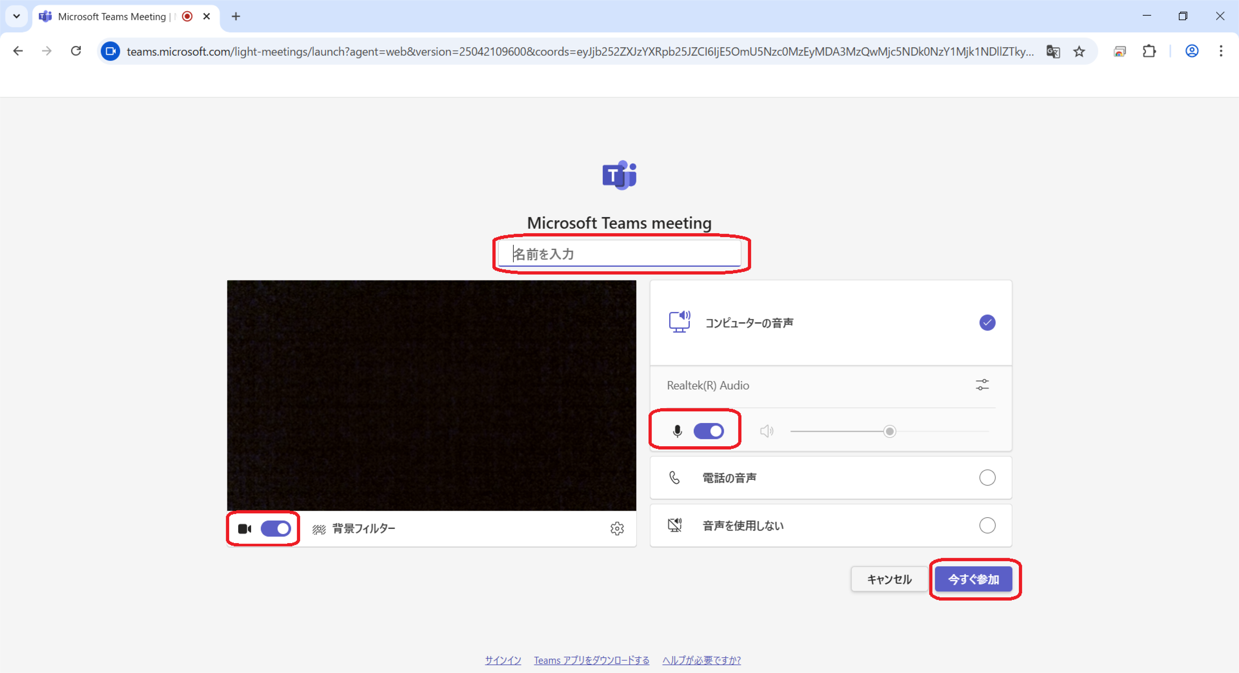Viewport: 1239px width, 673px height.
Task: Click ヘルプが必要ですか? help link
Action: click(x=701, y=660)
